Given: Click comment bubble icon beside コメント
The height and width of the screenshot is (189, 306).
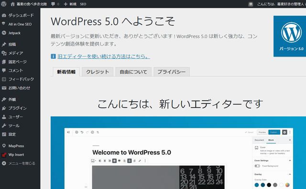Looking at the screenshot, I should point(4,70).
